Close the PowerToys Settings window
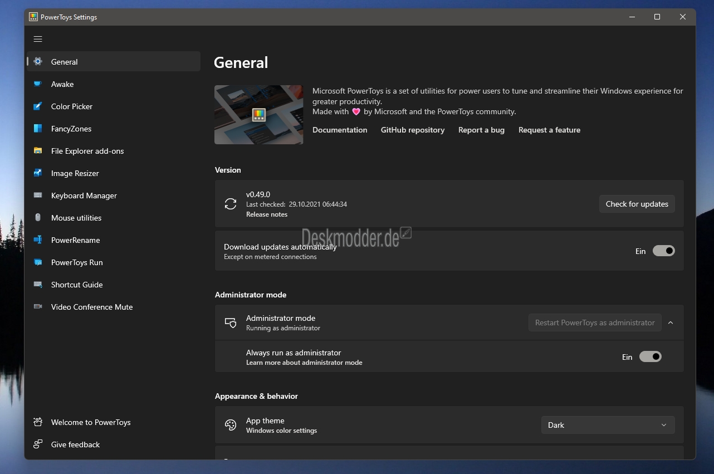714x474 pixels. (x=683, y=17)
